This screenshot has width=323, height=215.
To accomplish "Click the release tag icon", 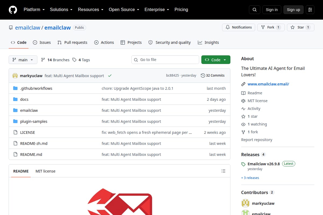I will [x=243, y=164].
